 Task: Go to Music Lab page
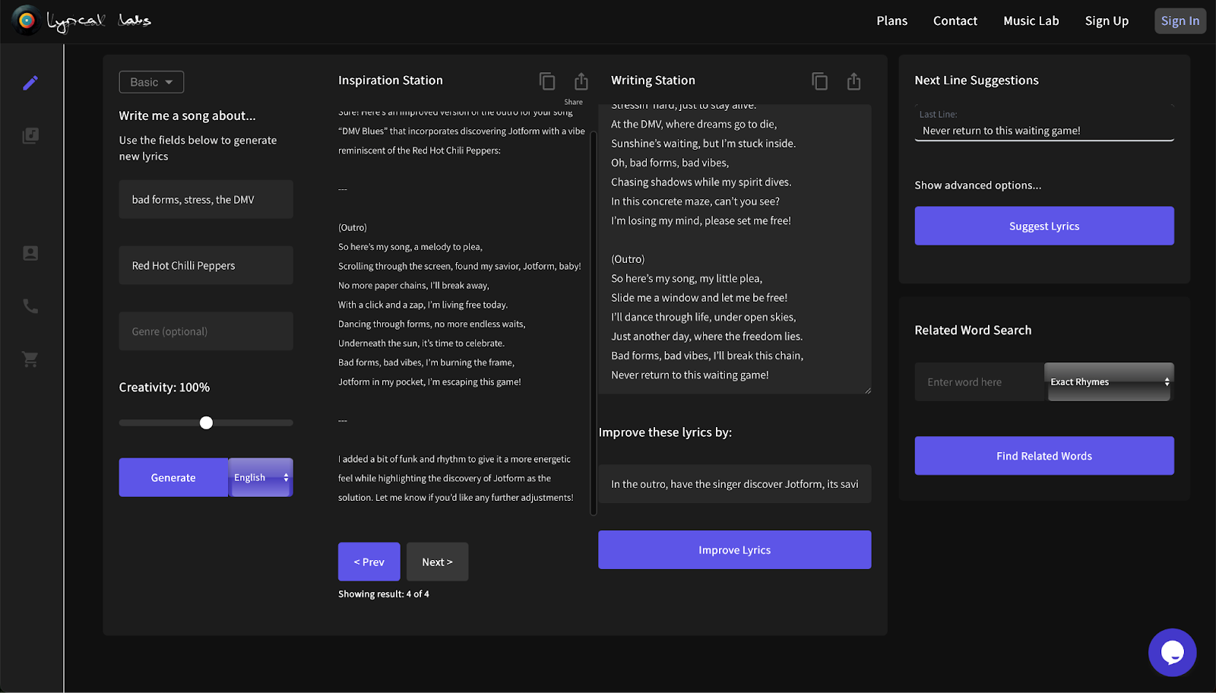coord(1031,21)
